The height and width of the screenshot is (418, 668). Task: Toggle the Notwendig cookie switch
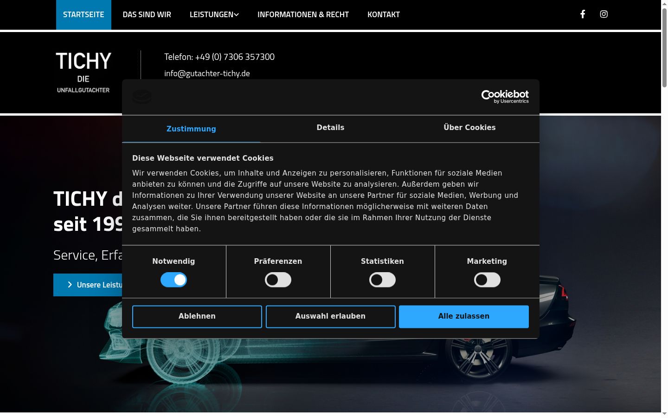pos(173,280)
